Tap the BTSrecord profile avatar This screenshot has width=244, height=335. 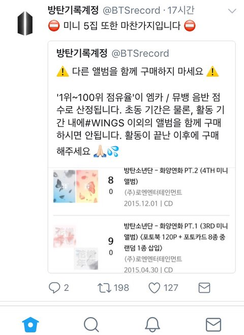pyautogui.click(x=25, y=23)
